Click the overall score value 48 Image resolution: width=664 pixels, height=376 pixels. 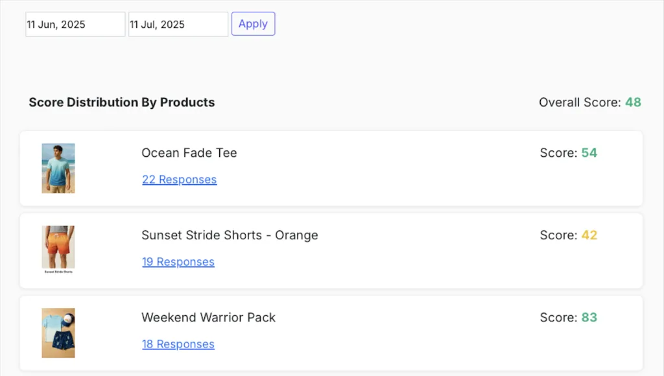point(633,102)
